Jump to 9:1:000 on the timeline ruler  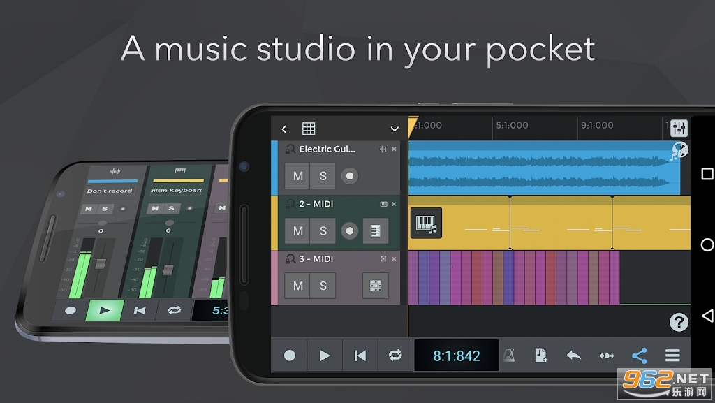597,125
